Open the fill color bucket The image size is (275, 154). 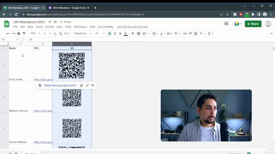(133, 33)
